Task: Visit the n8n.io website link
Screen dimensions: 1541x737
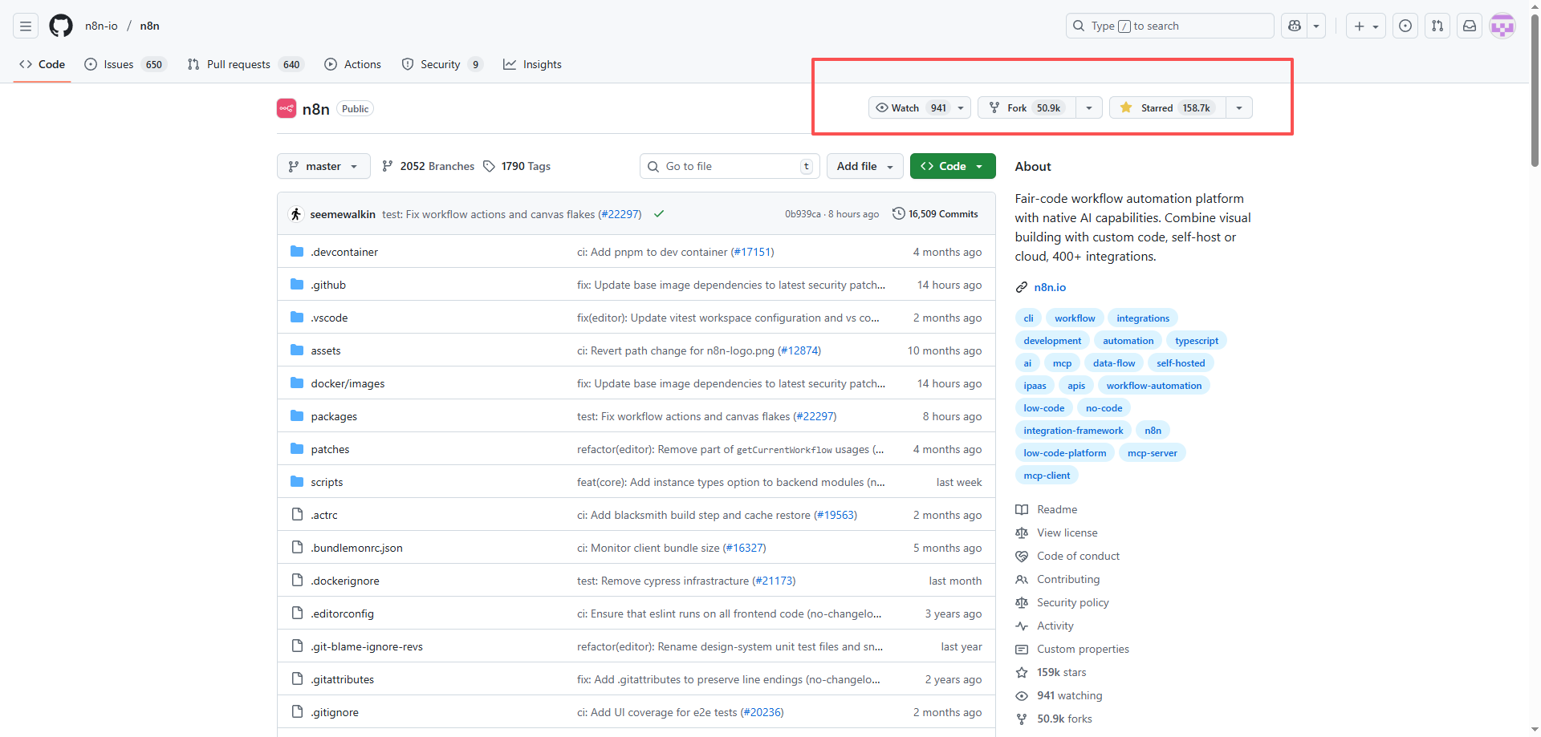Action: [1050, 286]
